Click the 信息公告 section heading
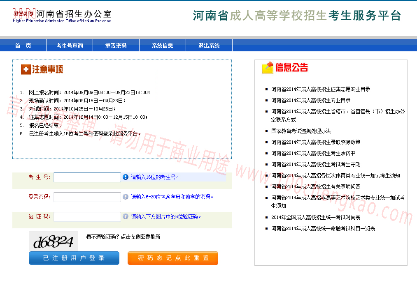417x285 pixels. (x=292, y=67)
